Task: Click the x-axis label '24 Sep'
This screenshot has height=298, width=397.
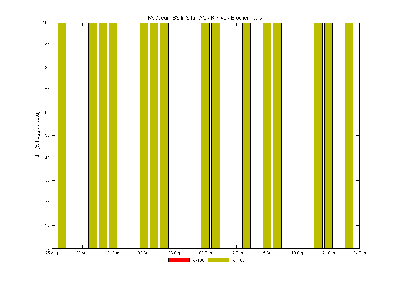Action: pyautogui.click(x=359, y=253)
